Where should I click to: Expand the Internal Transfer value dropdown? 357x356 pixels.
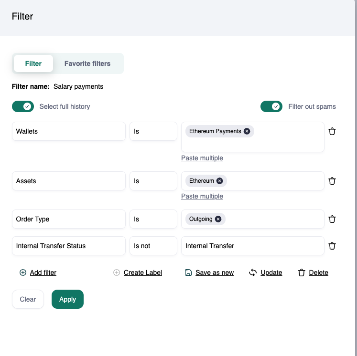click(x=252, y=246)
